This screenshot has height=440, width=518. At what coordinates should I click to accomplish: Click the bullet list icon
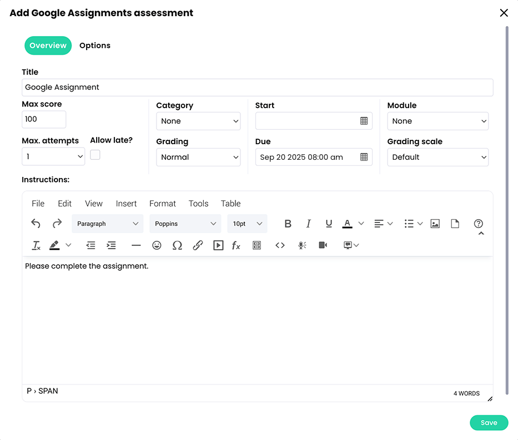[409, 224]
